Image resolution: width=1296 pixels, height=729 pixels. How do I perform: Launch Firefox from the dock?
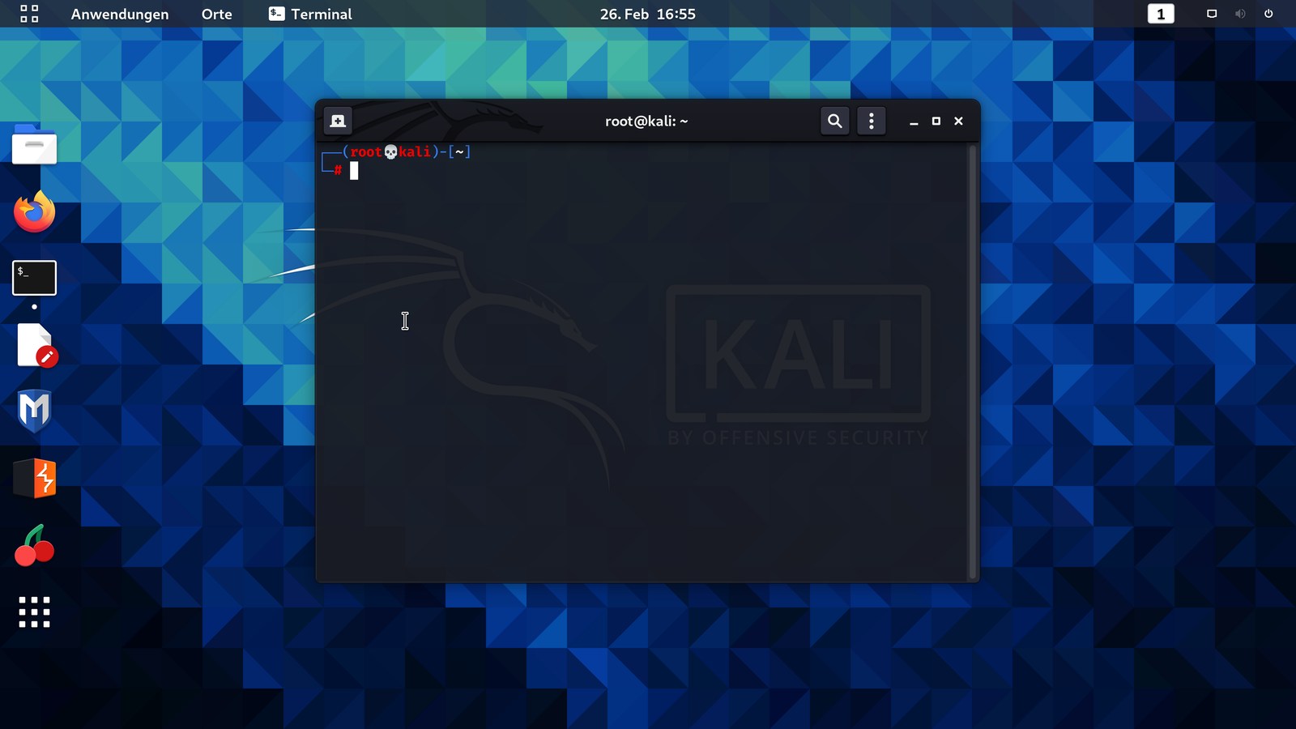[34, 211]
